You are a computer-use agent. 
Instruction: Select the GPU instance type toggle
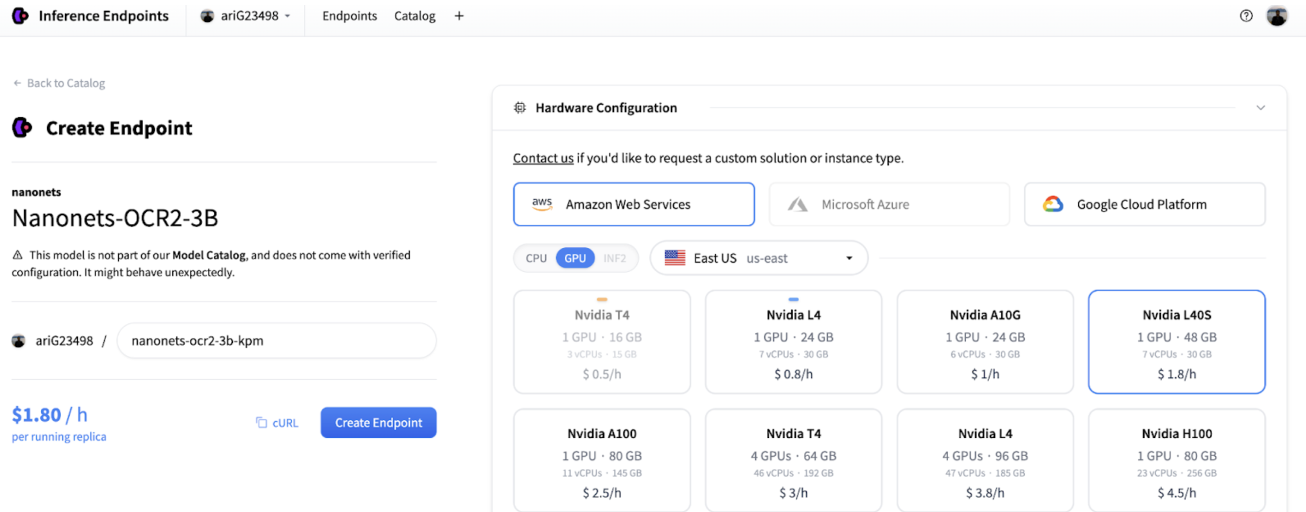[575, 258]
